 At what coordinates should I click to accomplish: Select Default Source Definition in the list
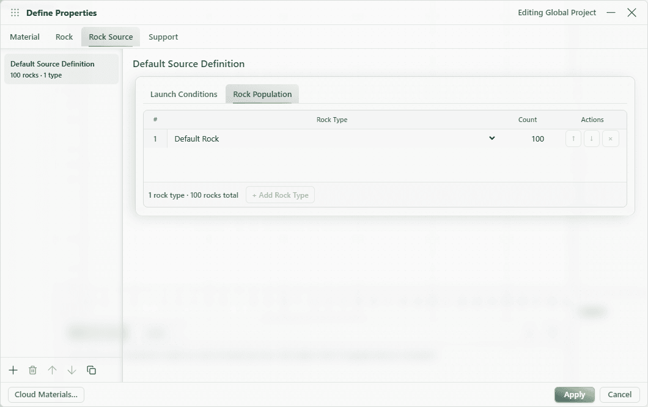tap(61, 70)
